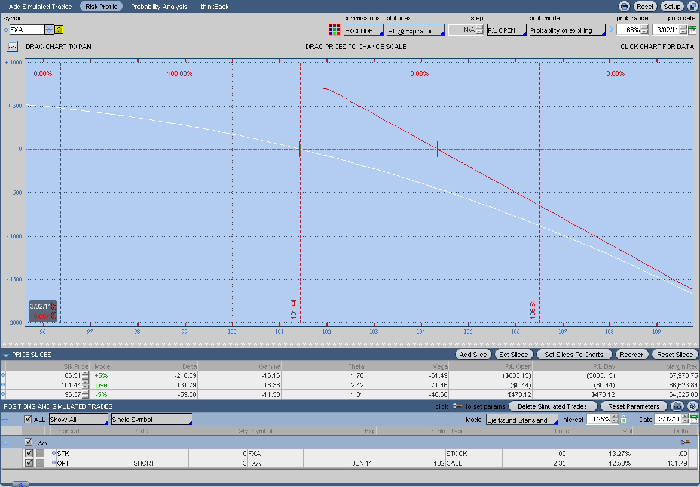Click the binoculars icon beside Reset Parameters
The width and height of the screenshot is (700, 487).
pyautogui.click(x=678, y=406)
